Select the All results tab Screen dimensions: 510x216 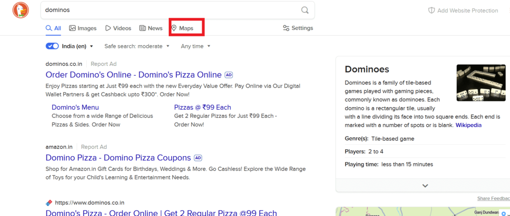click(53, 28)
